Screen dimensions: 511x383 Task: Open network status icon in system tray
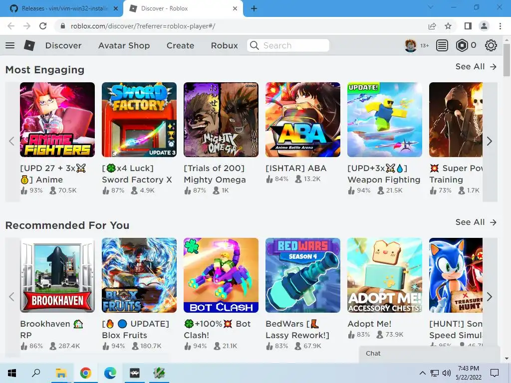[435, 373]
